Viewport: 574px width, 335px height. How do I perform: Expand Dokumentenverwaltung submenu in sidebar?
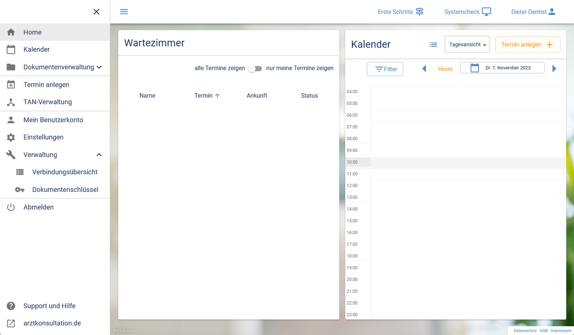pyautogui.click(x=99, y=67)
